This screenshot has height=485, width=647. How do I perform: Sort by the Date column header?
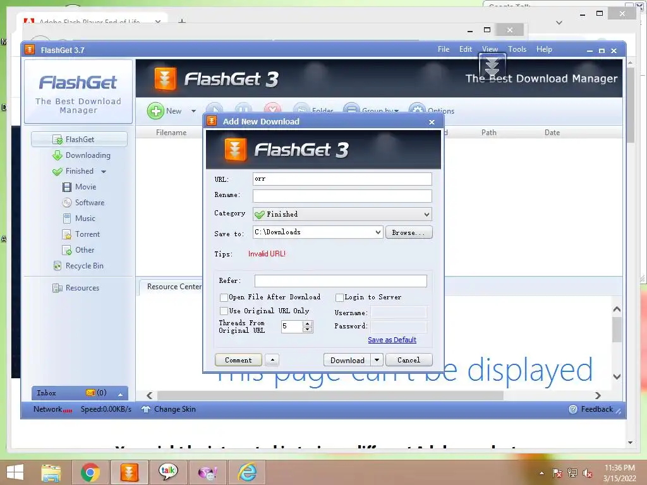tap(552, 133)
